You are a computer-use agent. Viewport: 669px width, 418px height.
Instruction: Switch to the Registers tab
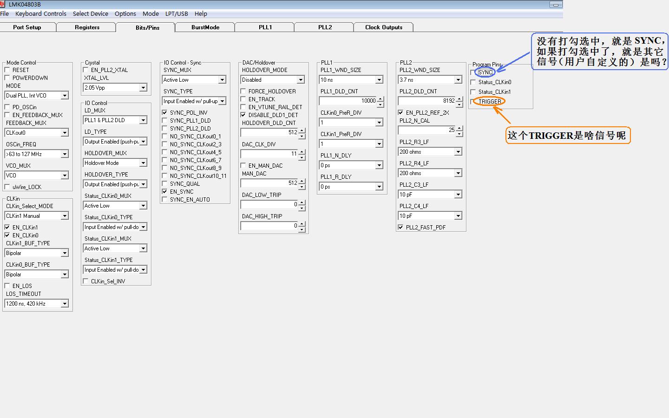click(87, 27)
